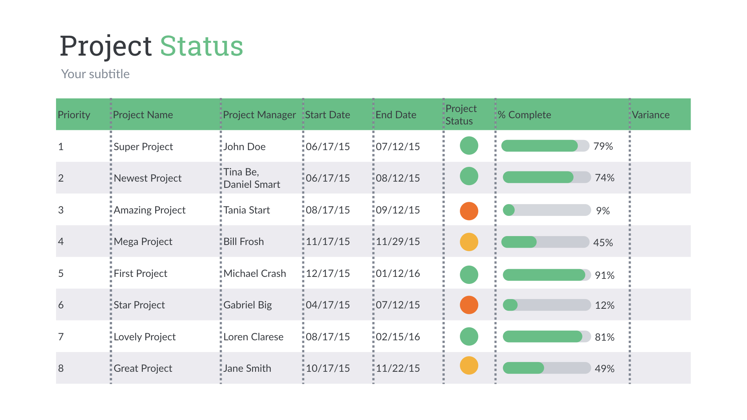The width and height of the screenshot is (747, 420).
Task: Select the green status circle for Lovely Project
Action: point(469,336)
